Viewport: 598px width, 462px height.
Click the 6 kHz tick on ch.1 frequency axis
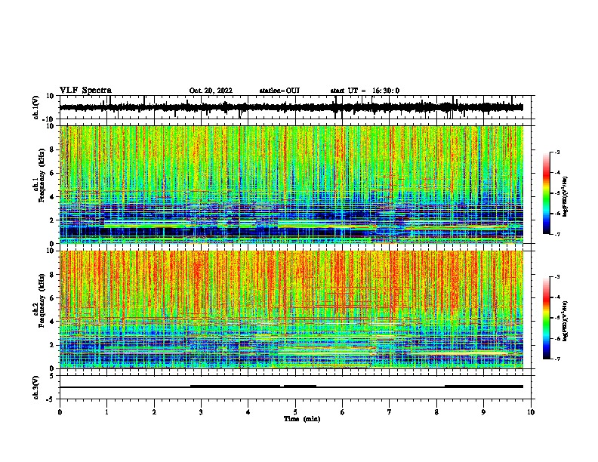(53, 173)
